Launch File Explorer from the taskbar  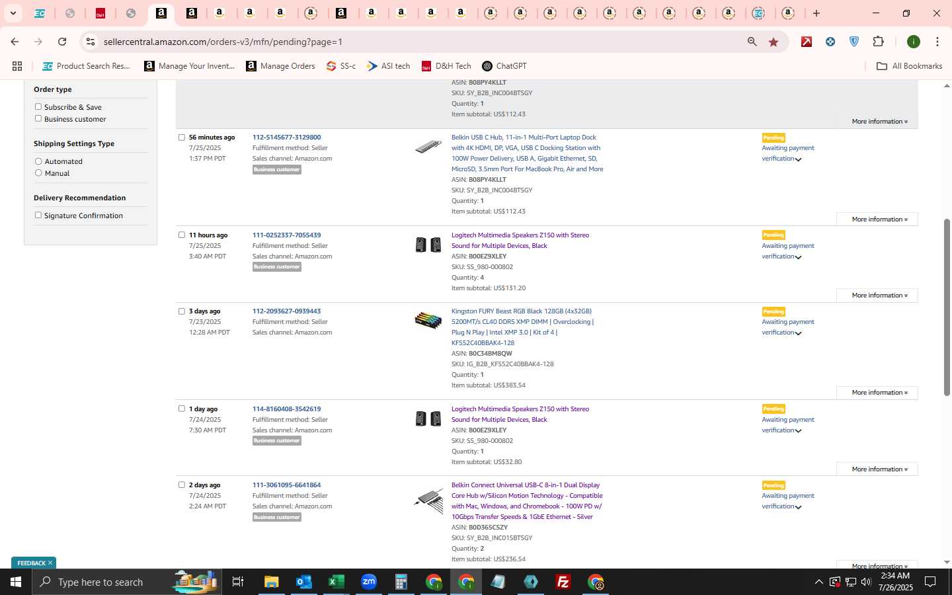(272, 582)
